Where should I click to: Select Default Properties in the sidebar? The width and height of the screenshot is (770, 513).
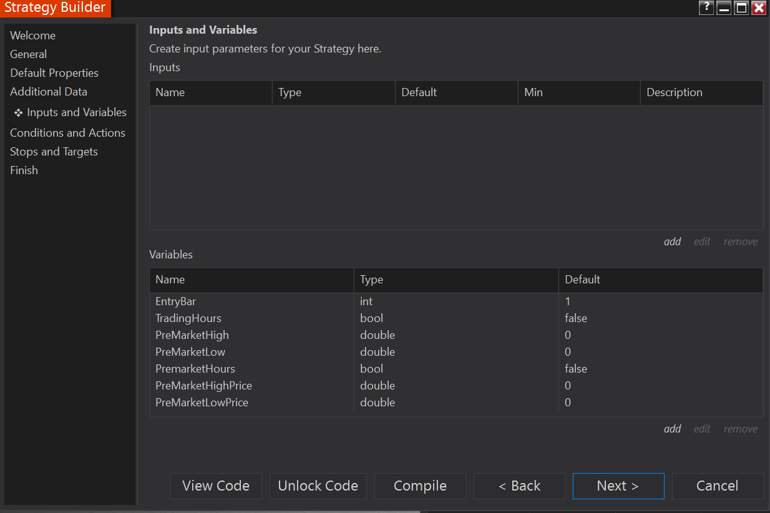tap(54, 73)
